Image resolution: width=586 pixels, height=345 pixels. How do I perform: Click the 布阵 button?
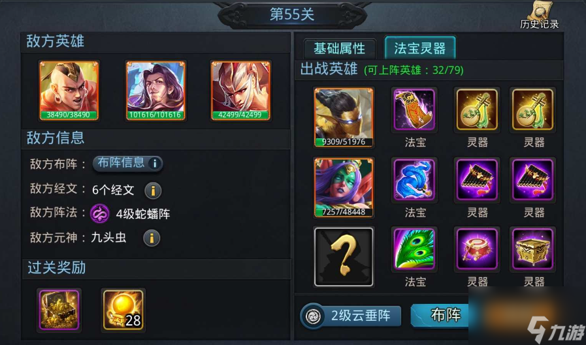[441, 315]
